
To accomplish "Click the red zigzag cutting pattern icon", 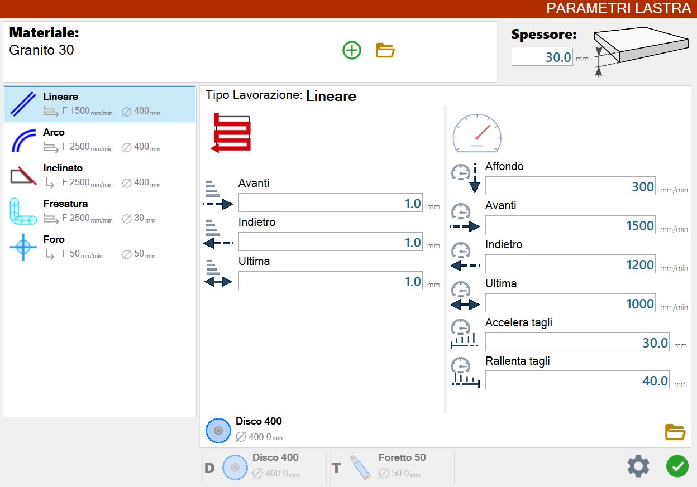I will [x=231, y=133].
